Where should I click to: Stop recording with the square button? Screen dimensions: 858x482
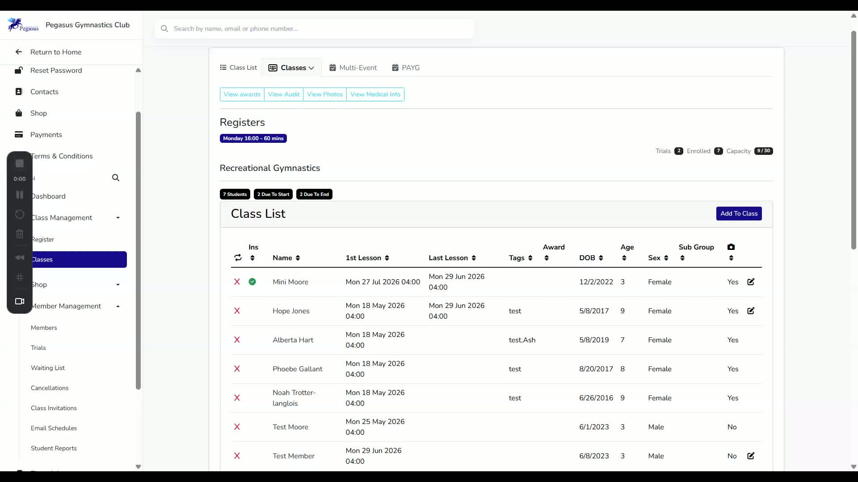coord(20,163)
